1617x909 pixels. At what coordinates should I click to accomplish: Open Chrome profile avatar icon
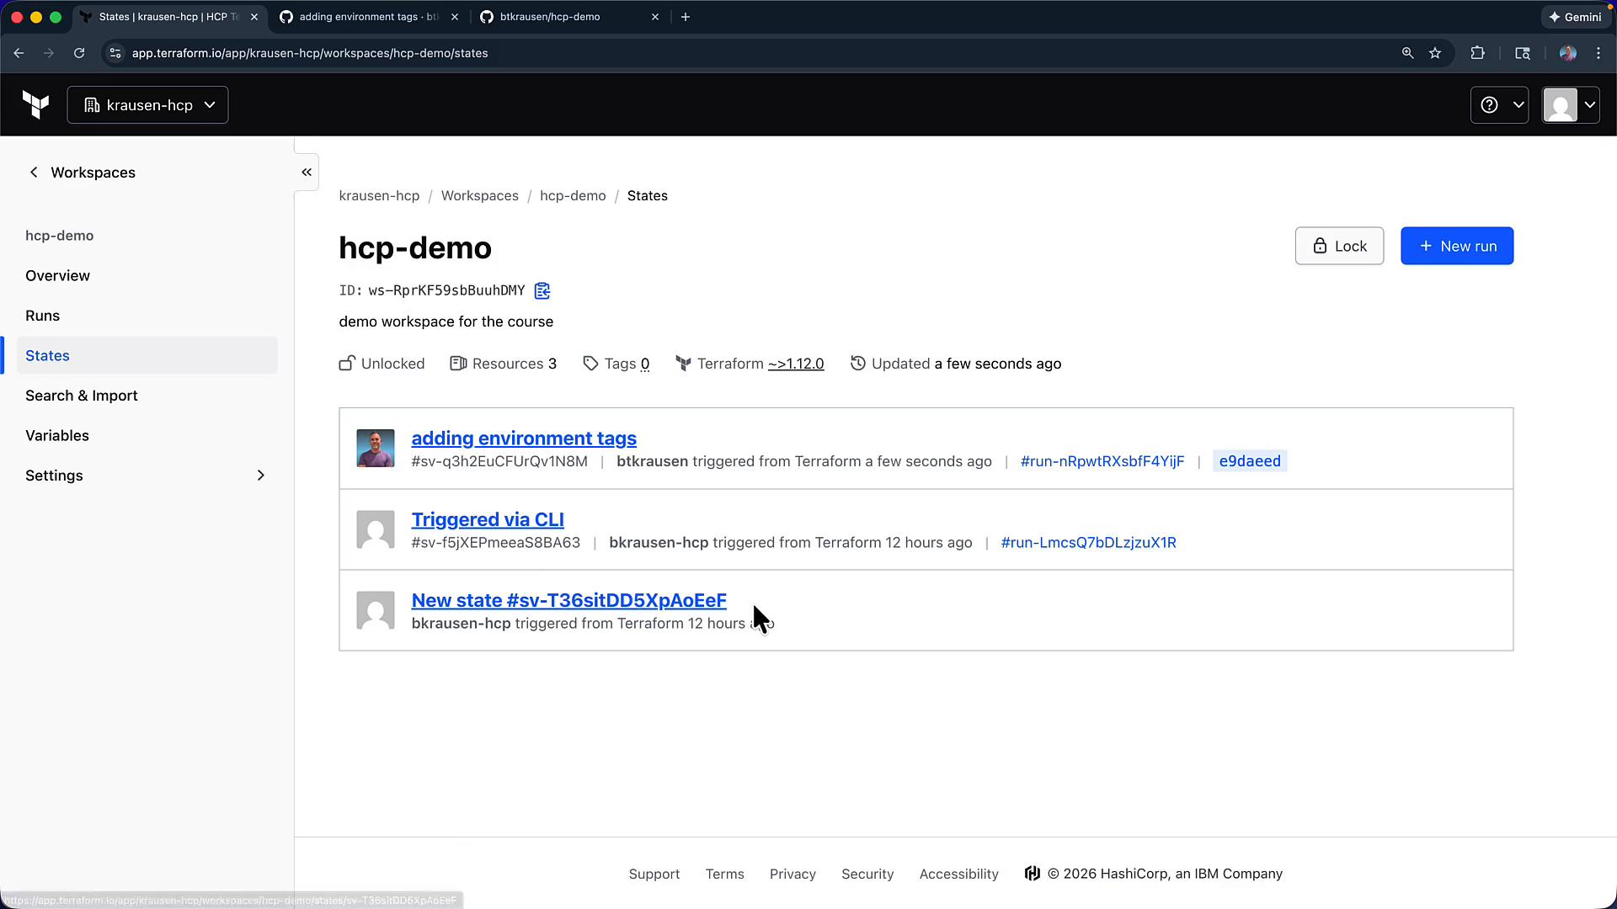[1567, 53]
